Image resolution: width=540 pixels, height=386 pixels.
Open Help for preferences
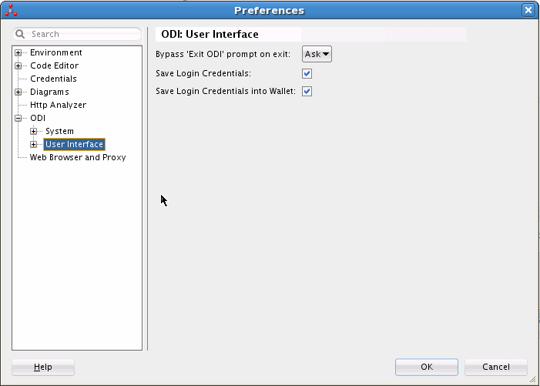[43, 367]
